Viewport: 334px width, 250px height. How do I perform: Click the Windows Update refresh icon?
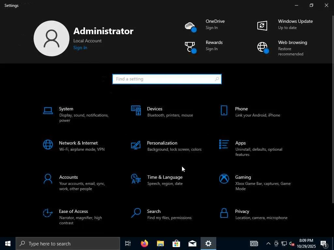click(x=262, y=26)
